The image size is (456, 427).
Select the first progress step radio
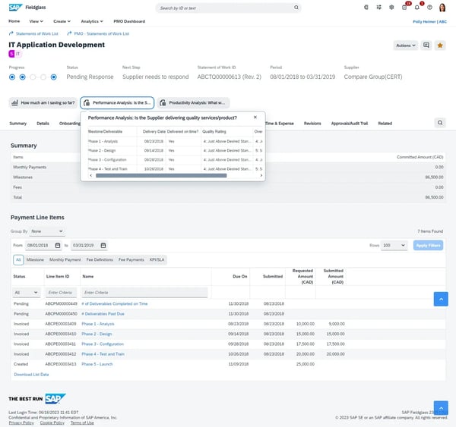click(x=11, y=77)
